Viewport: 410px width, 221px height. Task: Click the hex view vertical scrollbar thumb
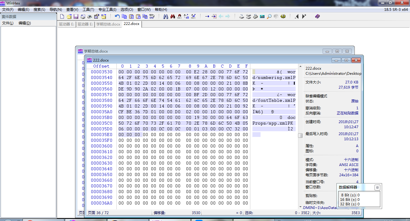pyautogui.click(x=300, y=135)
